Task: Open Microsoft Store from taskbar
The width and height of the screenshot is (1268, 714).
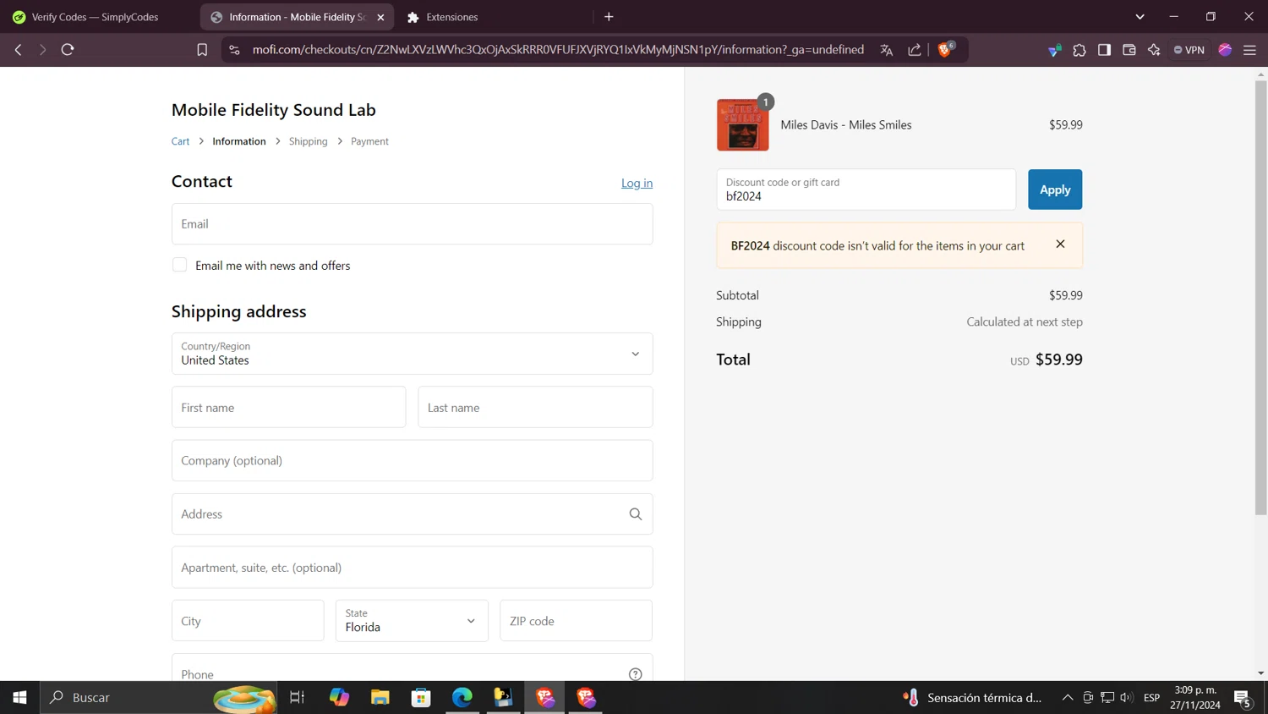Action: (x=421, y=697)
